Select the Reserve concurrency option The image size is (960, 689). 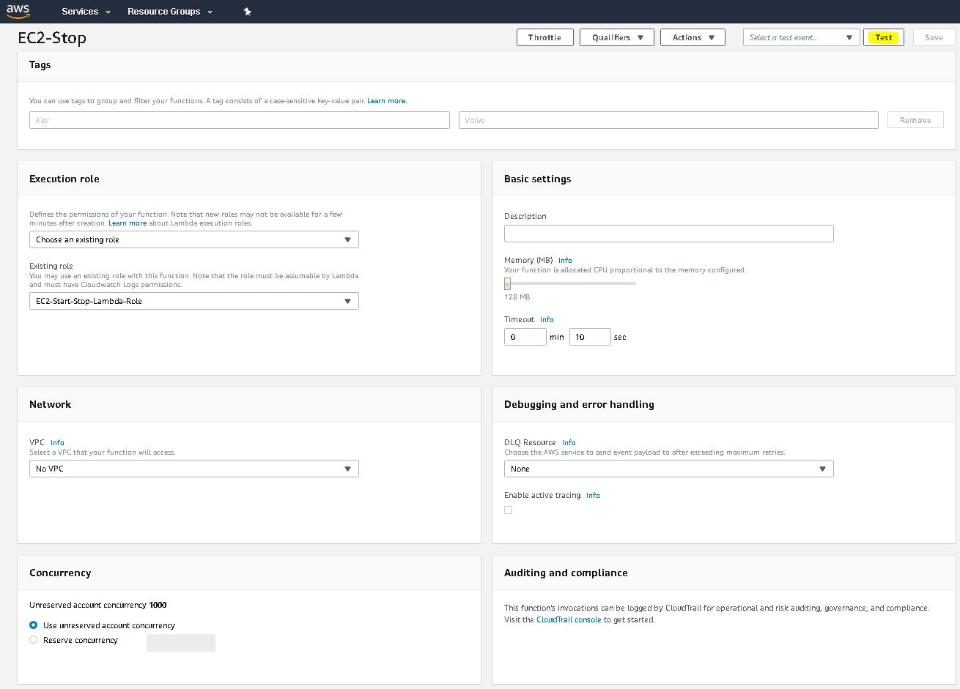[34, 640]
